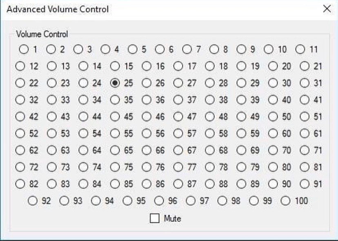Screen dimensions: 338x241
Task: Enable the Mute checkbox
Action: [x=155, y=219]
